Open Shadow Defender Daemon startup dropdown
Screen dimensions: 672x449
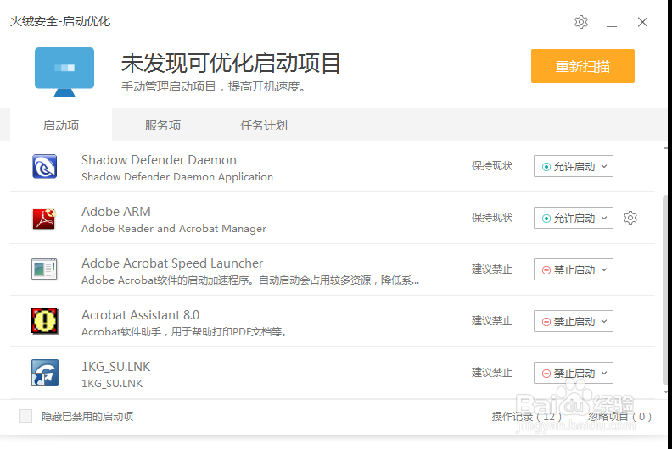(573, 167)
